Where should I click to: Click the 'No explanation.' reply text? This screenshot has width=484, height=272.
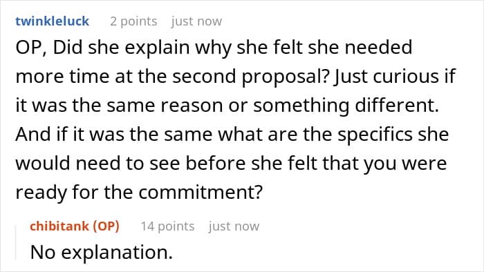click(101, 252)
